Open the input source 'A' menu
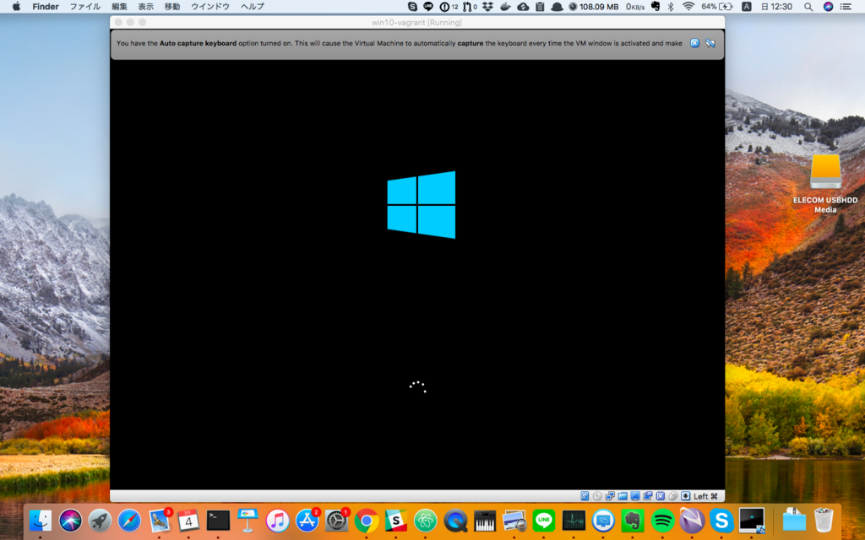 click(x=747, y=7)
